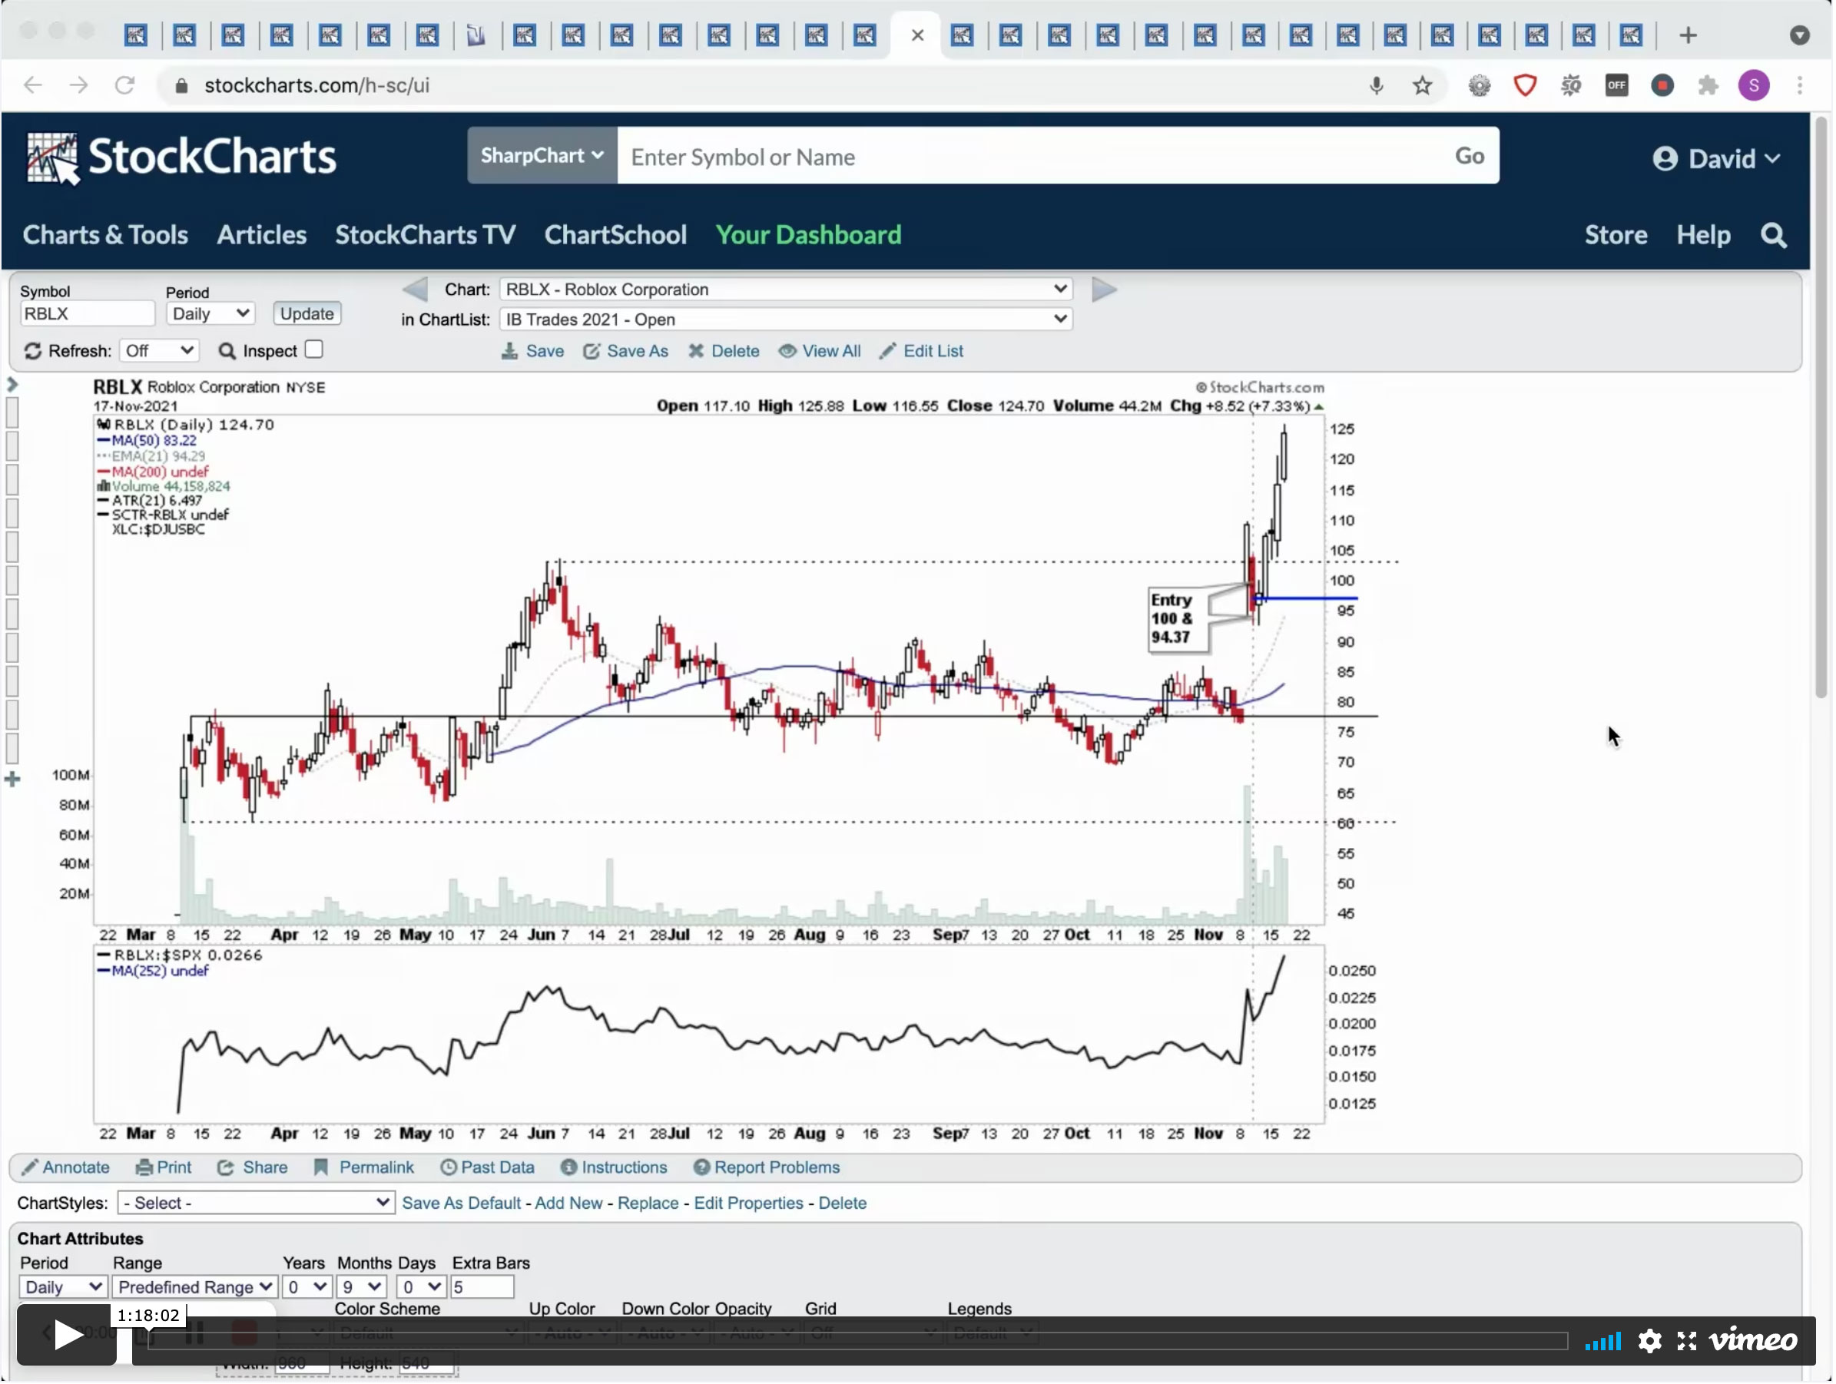The image size is (1836, 1384).
Task: Go to previous chart with left arrow
Action: point(415,290)
